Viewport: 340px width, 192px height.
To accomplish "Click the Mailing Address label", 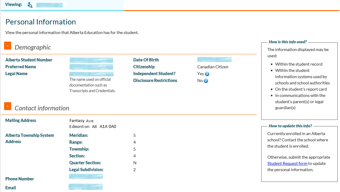I will (21, 120).
